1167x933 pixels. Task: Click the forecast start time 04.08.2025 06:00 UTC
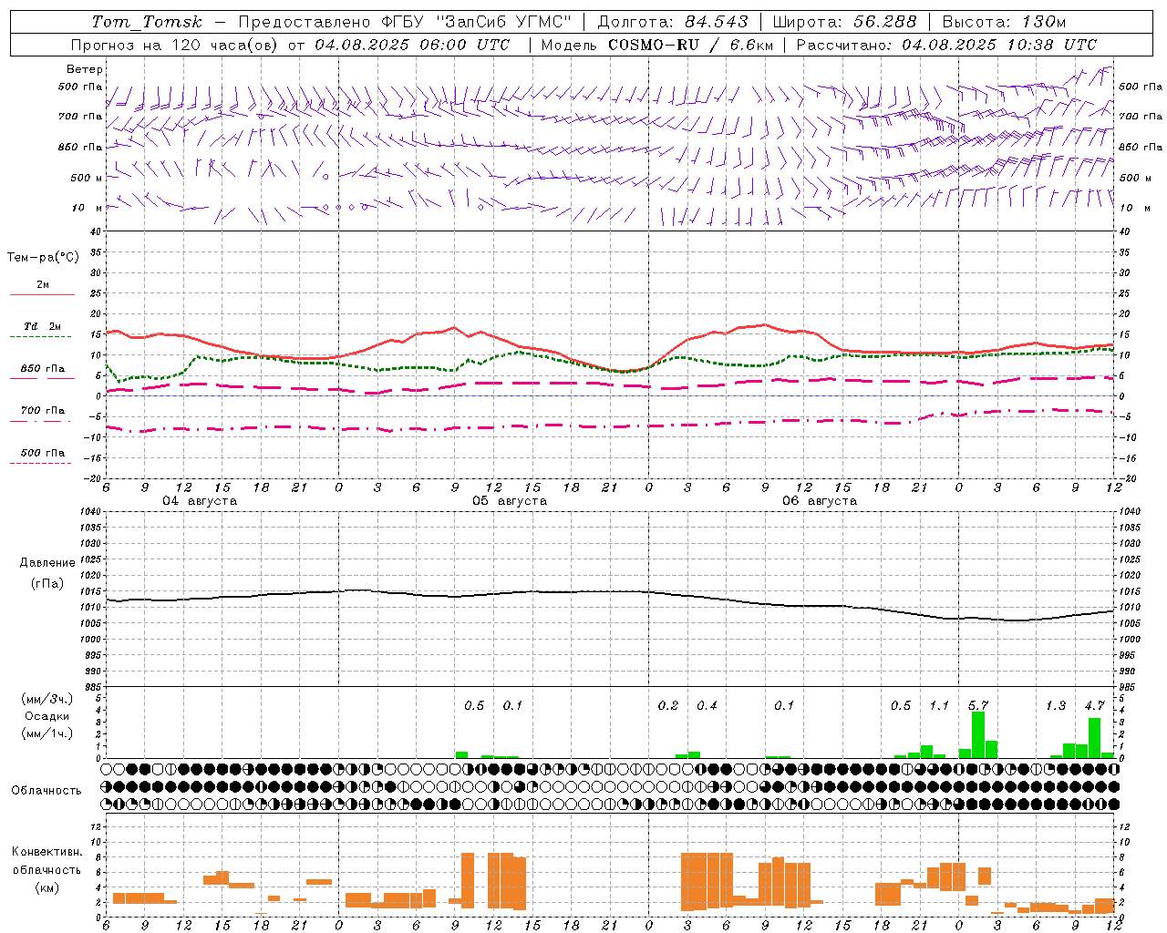(x=412, y=45)
